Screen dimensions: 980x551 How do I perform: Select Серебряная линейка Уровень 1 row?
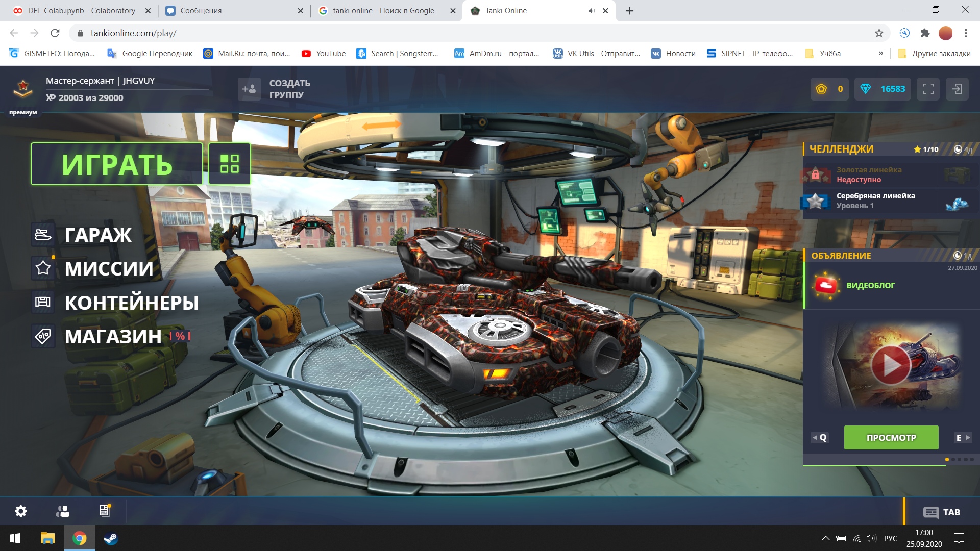point(891,201)
